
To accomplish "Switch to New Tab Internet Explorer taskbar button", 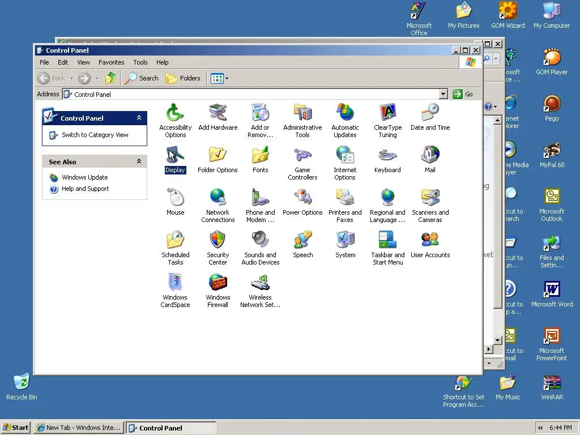I will pyautogui.click(x=79, y=428).
